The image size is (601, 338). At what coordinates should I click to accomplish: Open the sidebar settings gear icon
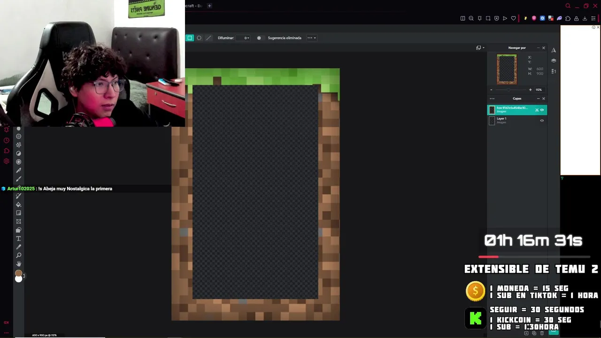(x=6, y=161)
